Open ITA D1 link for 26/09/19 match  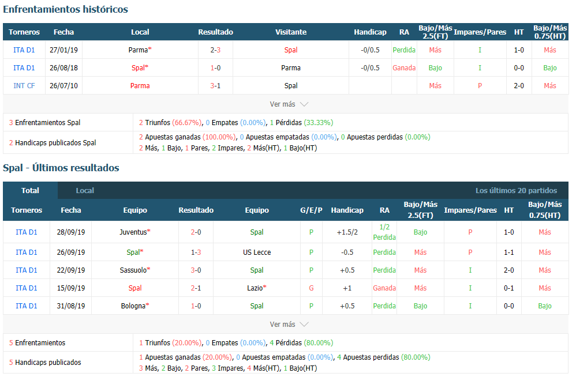point(27,252)
